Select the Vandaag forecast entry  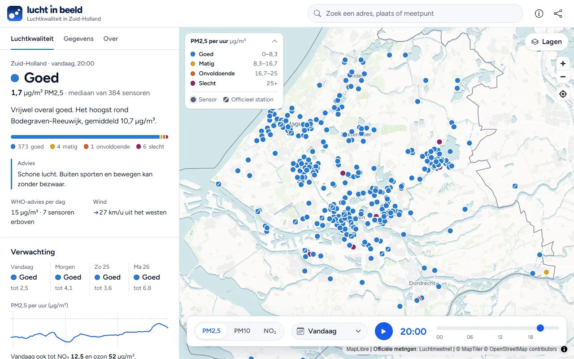pos(29,277)
